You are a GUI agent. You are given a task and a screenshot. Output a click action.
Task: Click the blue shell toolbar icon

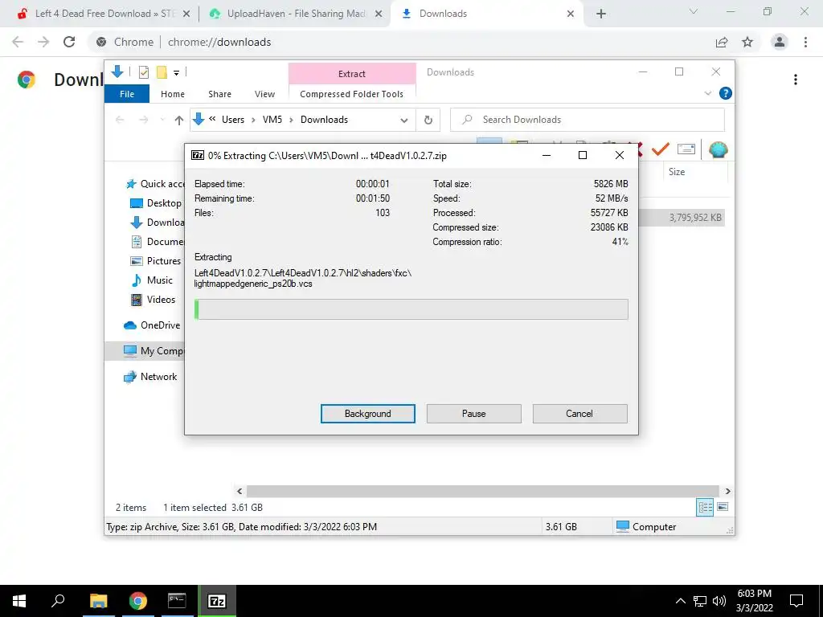click(x=718, y=149)
